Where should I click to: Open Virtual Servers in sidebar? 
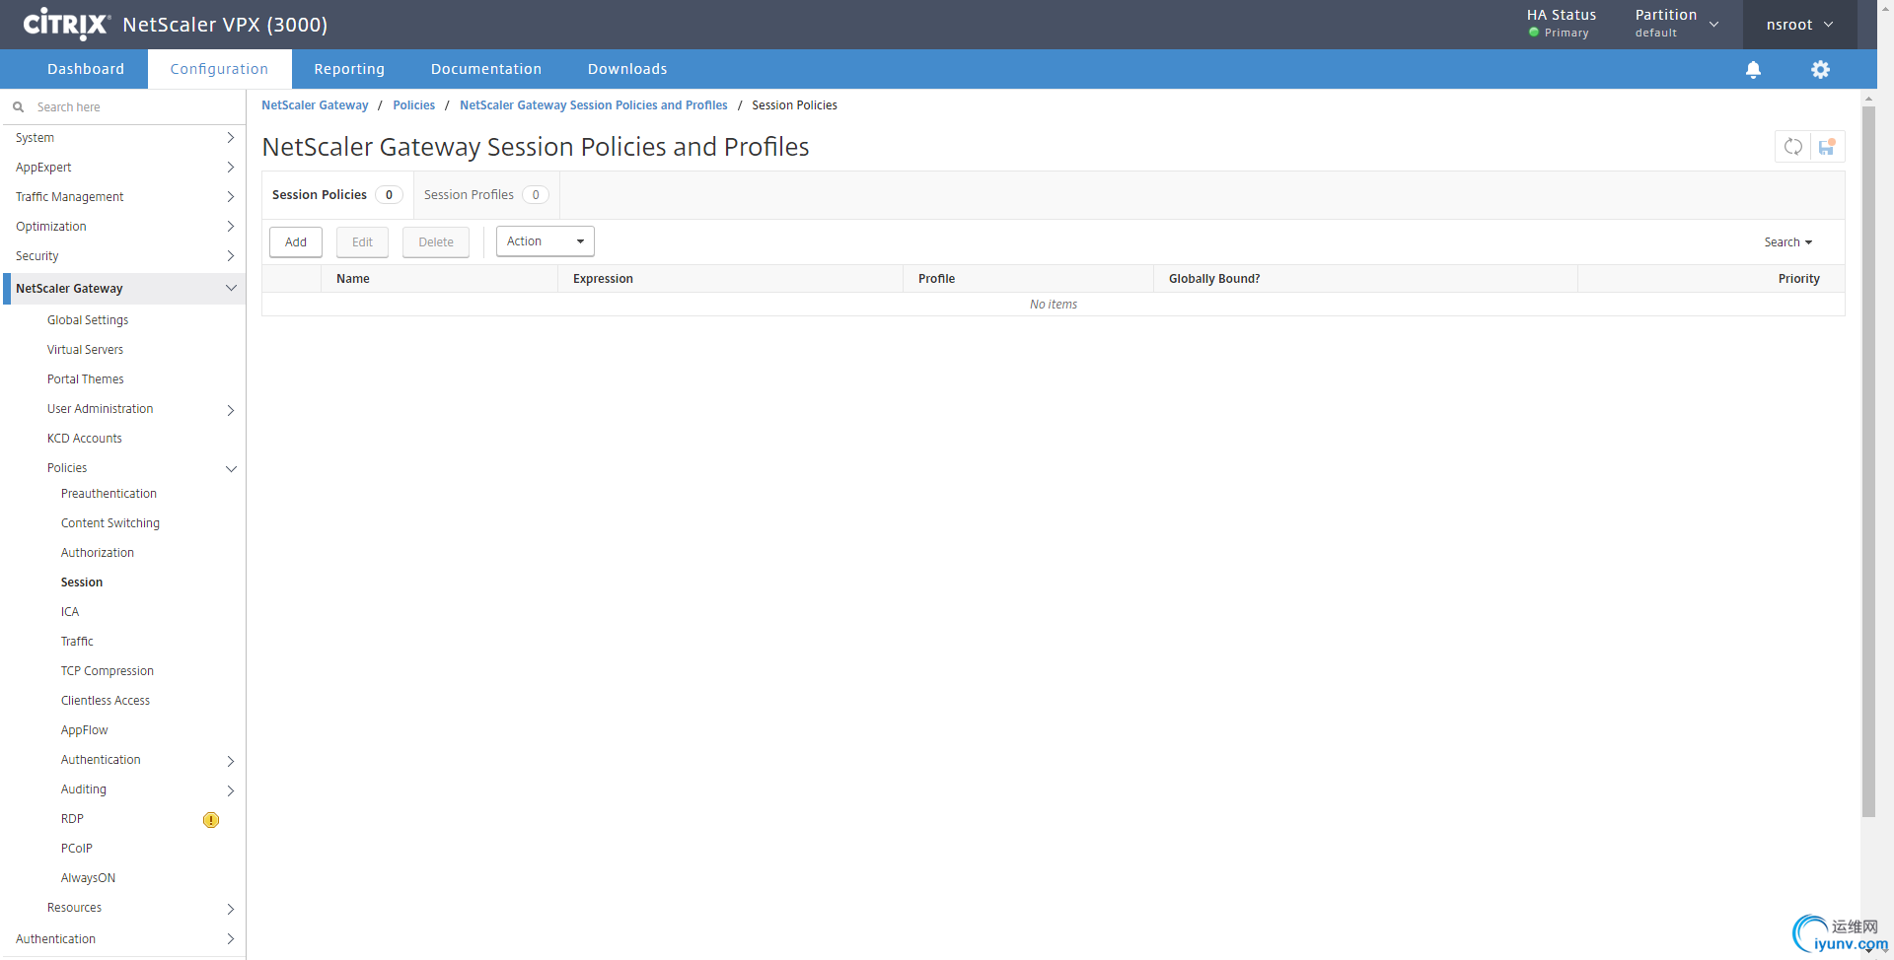pos(86,350)
